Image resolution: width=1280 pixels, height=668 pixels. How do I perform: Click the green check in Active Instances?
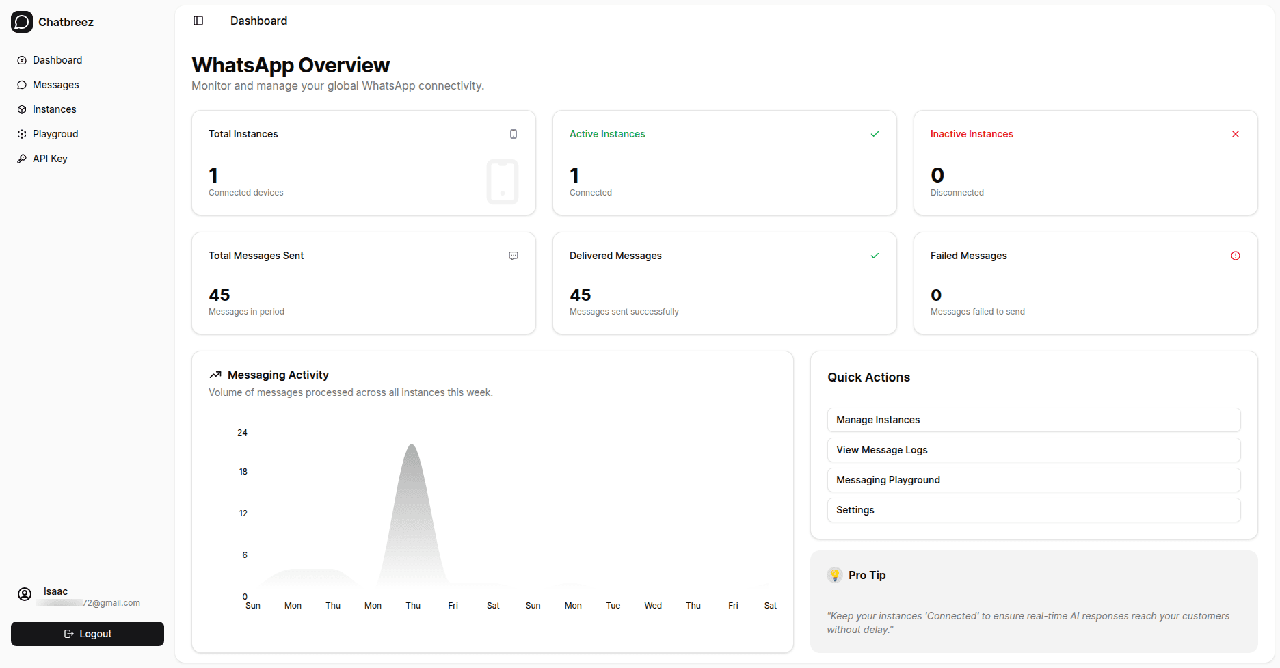[875, 134]
